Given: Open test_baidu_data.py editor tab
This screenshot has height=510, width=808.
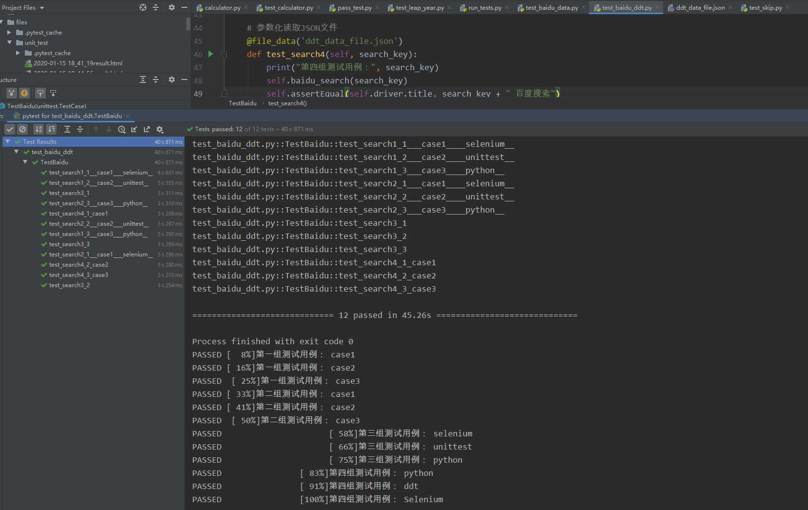Looking at the screenshot, I should pyautogui.click(x=551, y=7).
